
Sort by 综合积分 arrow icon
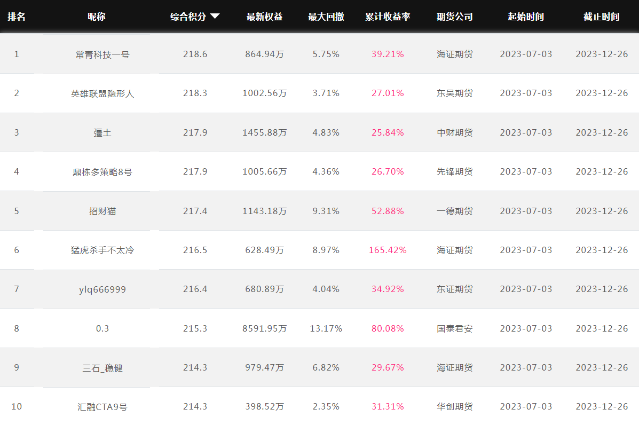(215, 17)
